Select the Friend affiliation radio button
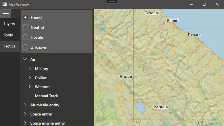 (x=25, y=17)
